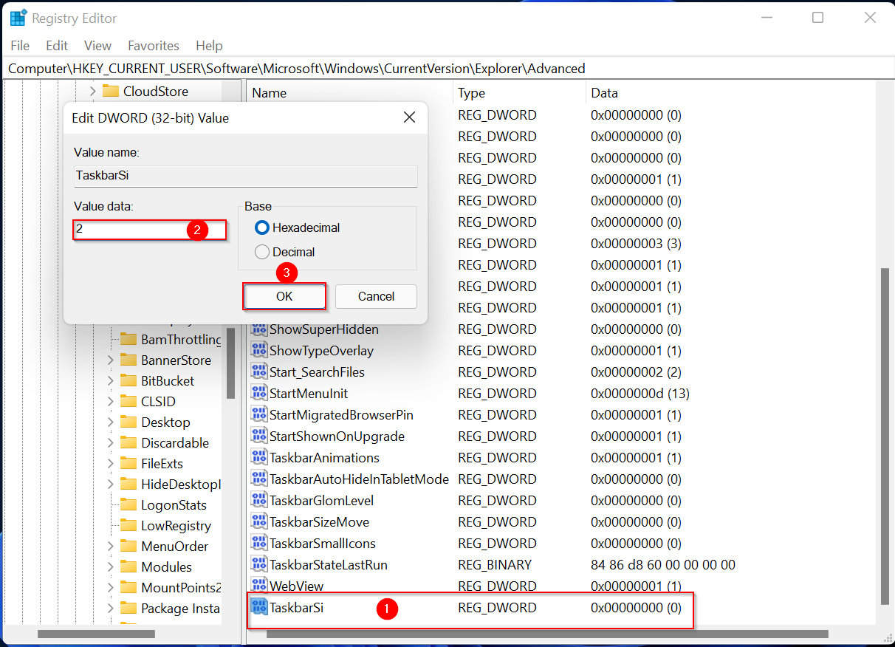
Task: Maximize the Registry Editor window
Action: 817,18
